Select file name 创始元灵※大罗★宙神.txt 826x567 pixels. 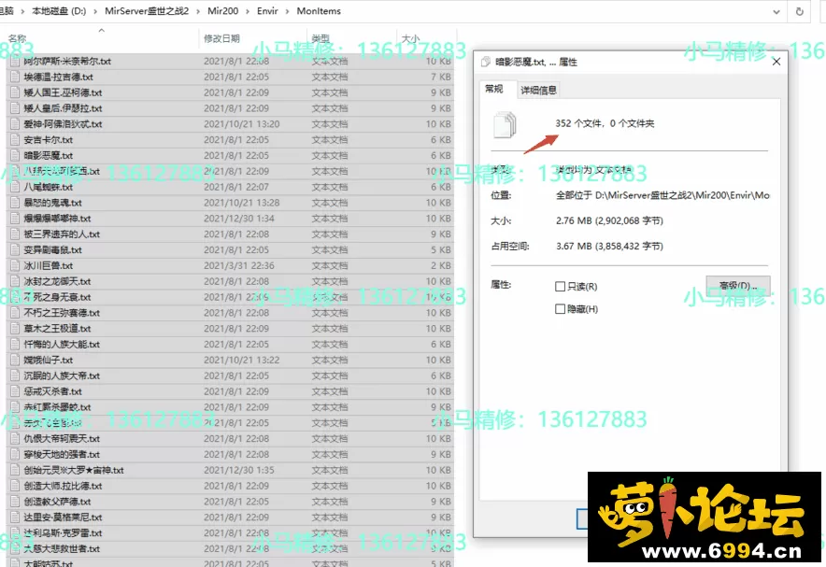(x=74, y=471)
